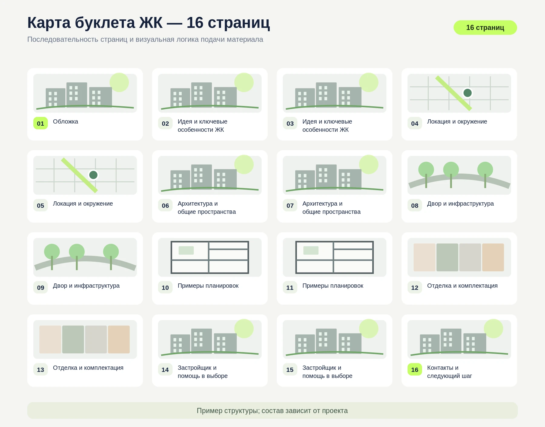The width and height of the screenshot is (545, 427).
Task: Click the 03 page number badge
Action: (290, 123)
